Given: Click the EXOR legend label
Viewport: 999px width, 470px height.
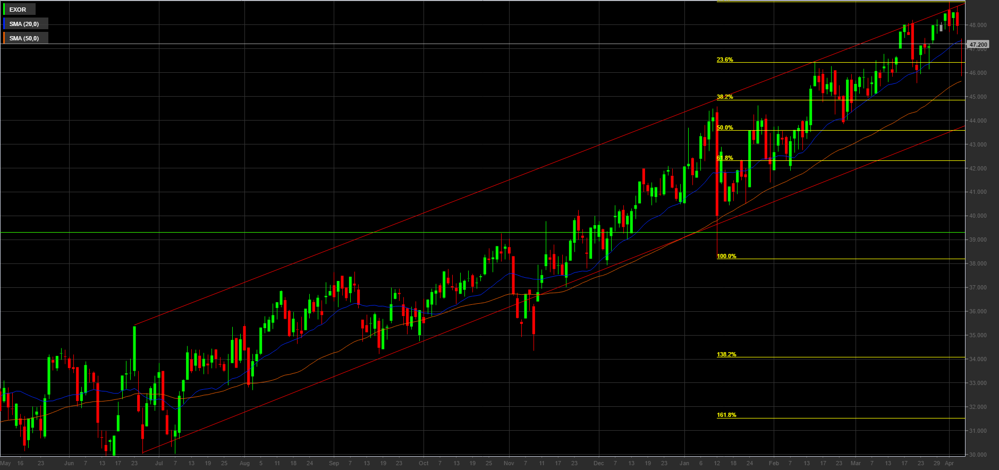Looking at the screenshot, I should click(18, 10).
